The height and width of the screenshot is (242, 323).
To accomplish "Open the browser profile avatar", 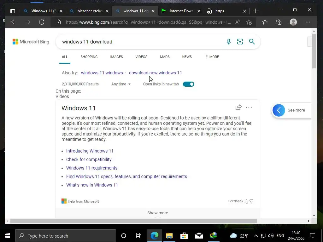I will (x=293, y=22).
